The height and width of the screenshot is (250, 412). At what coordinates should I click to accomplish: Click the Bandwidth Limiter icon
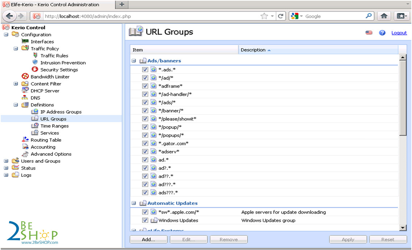point(25,76)
